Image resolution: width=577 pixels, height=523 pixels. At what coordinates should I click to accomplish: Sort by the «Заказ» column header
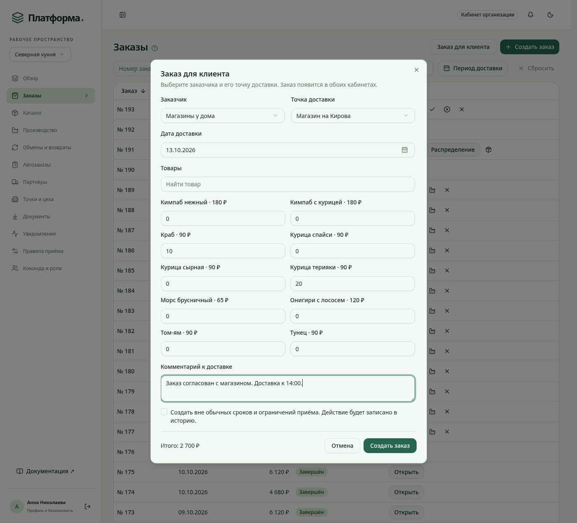(133, 91)
